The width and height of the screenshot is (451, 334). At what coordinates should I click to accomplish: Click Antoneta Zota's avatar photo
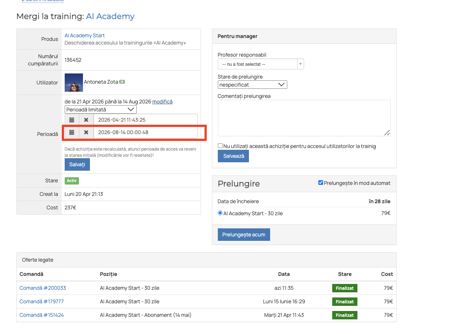pyautogui.click(x=74, y=83)
